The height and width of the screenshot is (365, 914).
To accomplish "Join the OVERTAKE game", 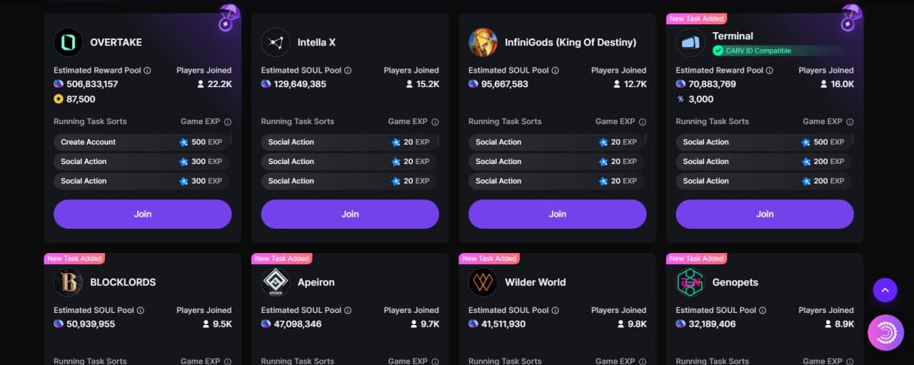I will [x=143, y=214].
